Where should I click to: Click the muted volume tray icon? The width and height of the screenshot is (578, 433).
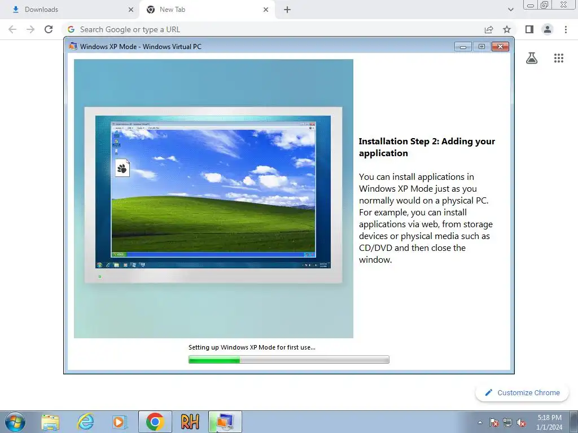[521, 422]
